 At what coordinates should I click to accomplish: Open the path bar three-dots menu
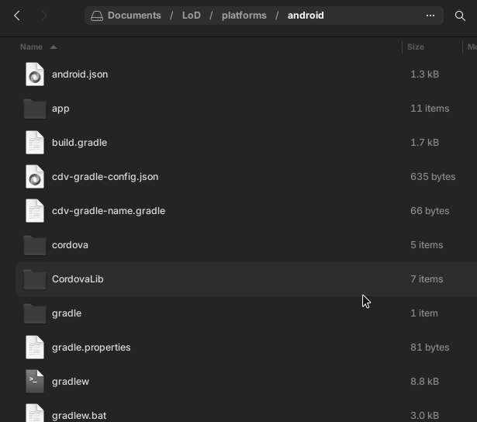(430, 16)
